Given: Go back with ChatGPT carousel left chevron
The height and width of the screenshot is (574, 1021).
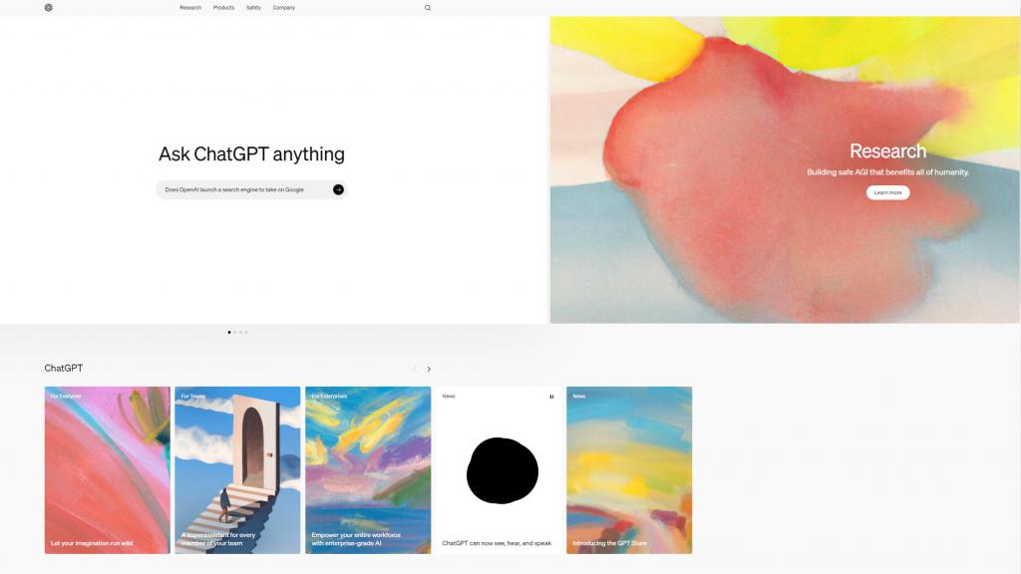Looking at the screenshot, I should [x=415, y=369].
